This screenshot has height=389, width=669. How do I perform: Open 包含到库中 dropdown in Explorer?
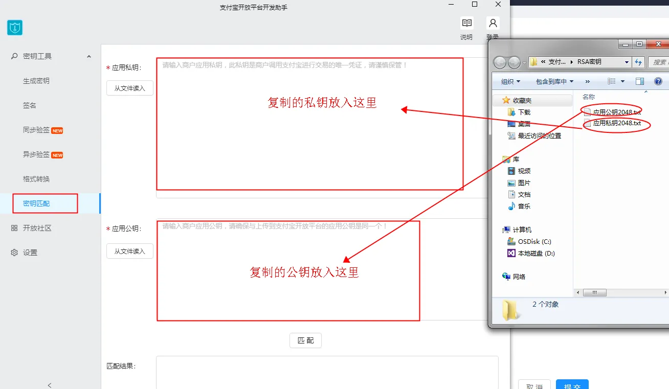click(554, 81)
